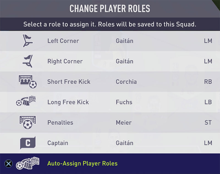Select the Captain role label
The width and height of the screenshot is (220, 174).
pyautogui.click(x=58, y=143)
